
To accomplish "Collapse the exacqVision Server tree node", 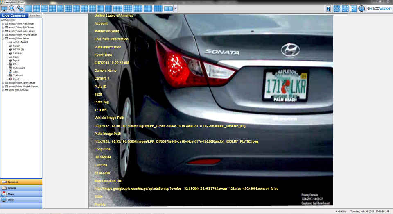I will coord(2,39).
